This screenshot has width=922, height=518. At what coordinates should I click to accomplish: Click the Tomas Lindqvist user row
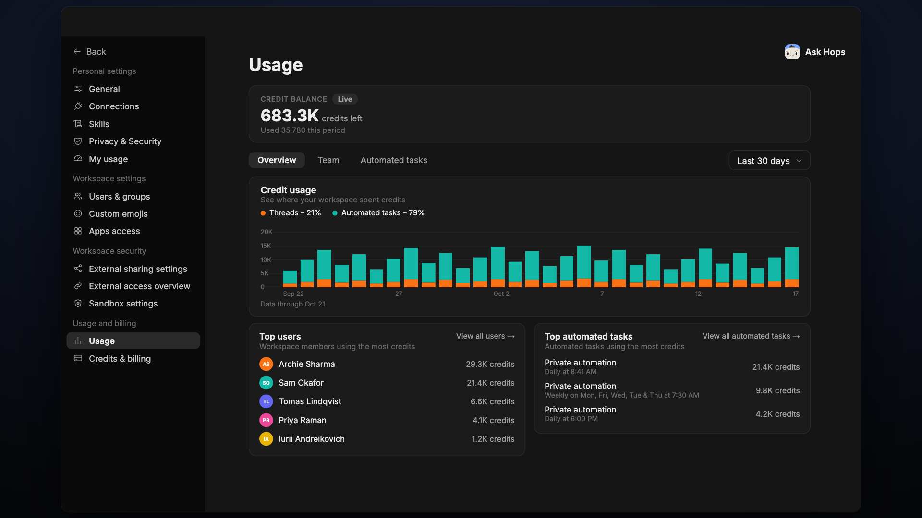click(387, 401)
